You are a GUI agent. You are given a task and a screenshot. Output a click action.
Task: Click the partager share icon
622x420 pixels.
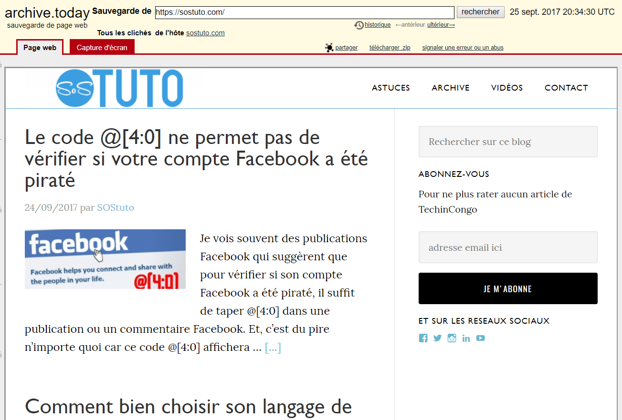click(329, 48)
